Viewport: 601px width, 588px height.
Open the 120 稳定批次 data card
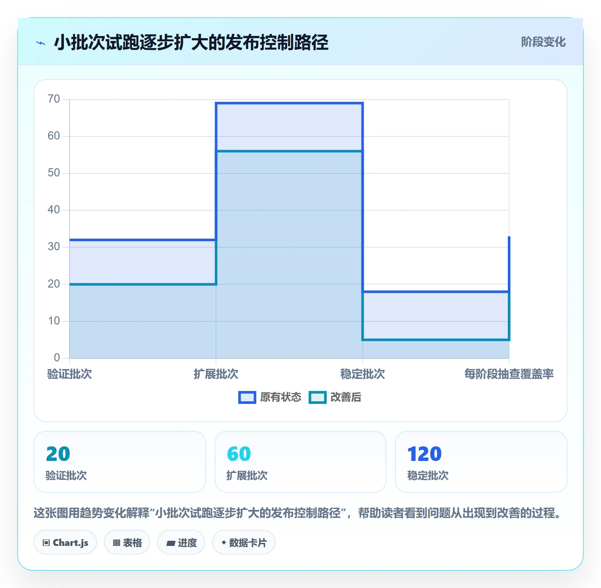tap(481, 462)
